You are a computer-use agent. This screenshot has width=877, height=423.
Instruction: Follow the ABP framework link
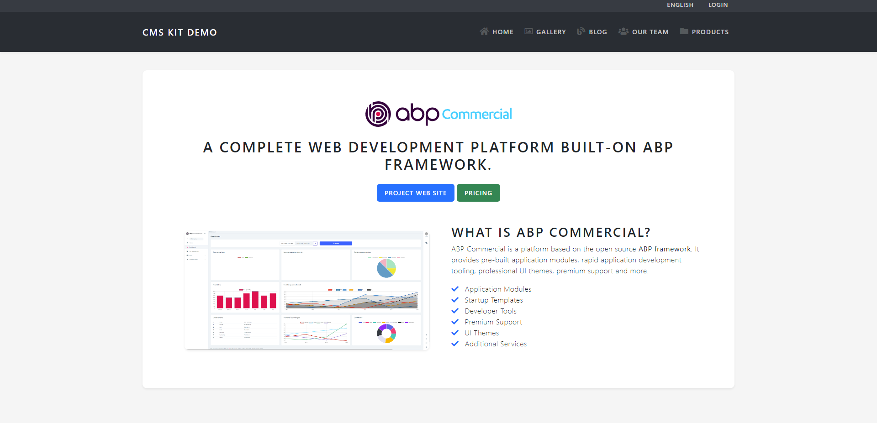click(665, 249)
